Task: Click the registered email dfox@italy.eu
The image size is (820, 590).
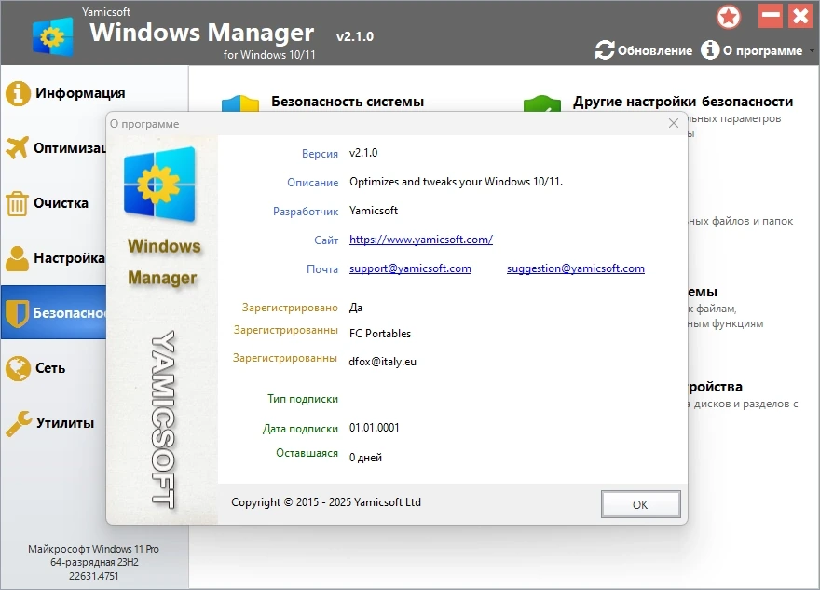Action: click(x=383, y=362)
